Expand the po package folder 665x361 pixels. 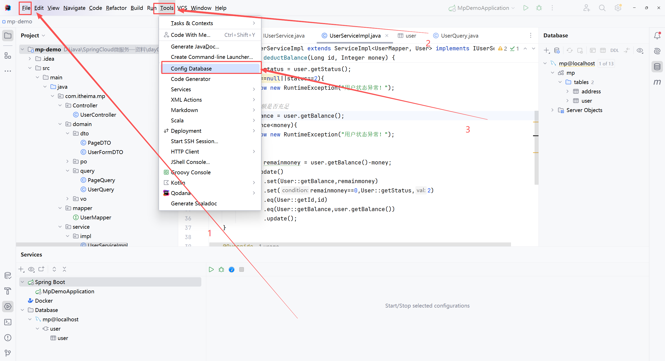68,161
